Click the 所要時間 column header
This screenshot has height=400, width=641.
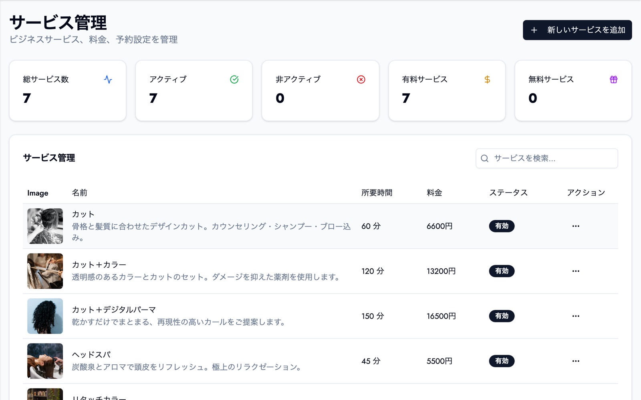[x=377, y=193]
